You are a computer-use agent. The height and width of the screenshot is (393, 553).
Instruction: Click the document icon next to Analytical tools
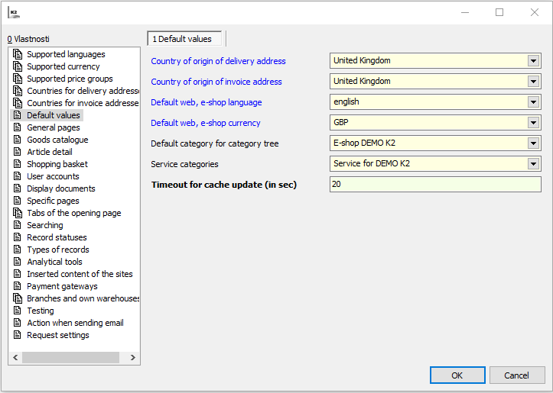click(x=18, y=262)
